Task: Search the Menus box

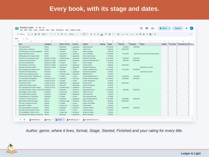Action: click(x=21, y=34)
